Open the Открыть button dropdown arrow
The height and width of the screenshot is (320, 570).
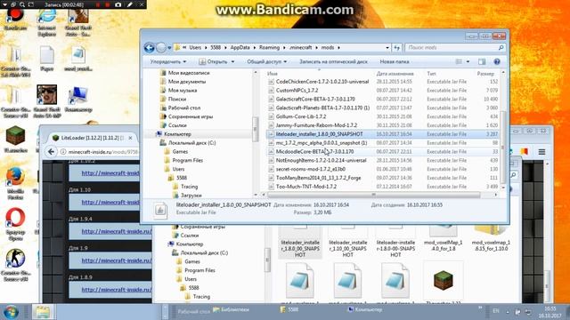tap(232, 61)
